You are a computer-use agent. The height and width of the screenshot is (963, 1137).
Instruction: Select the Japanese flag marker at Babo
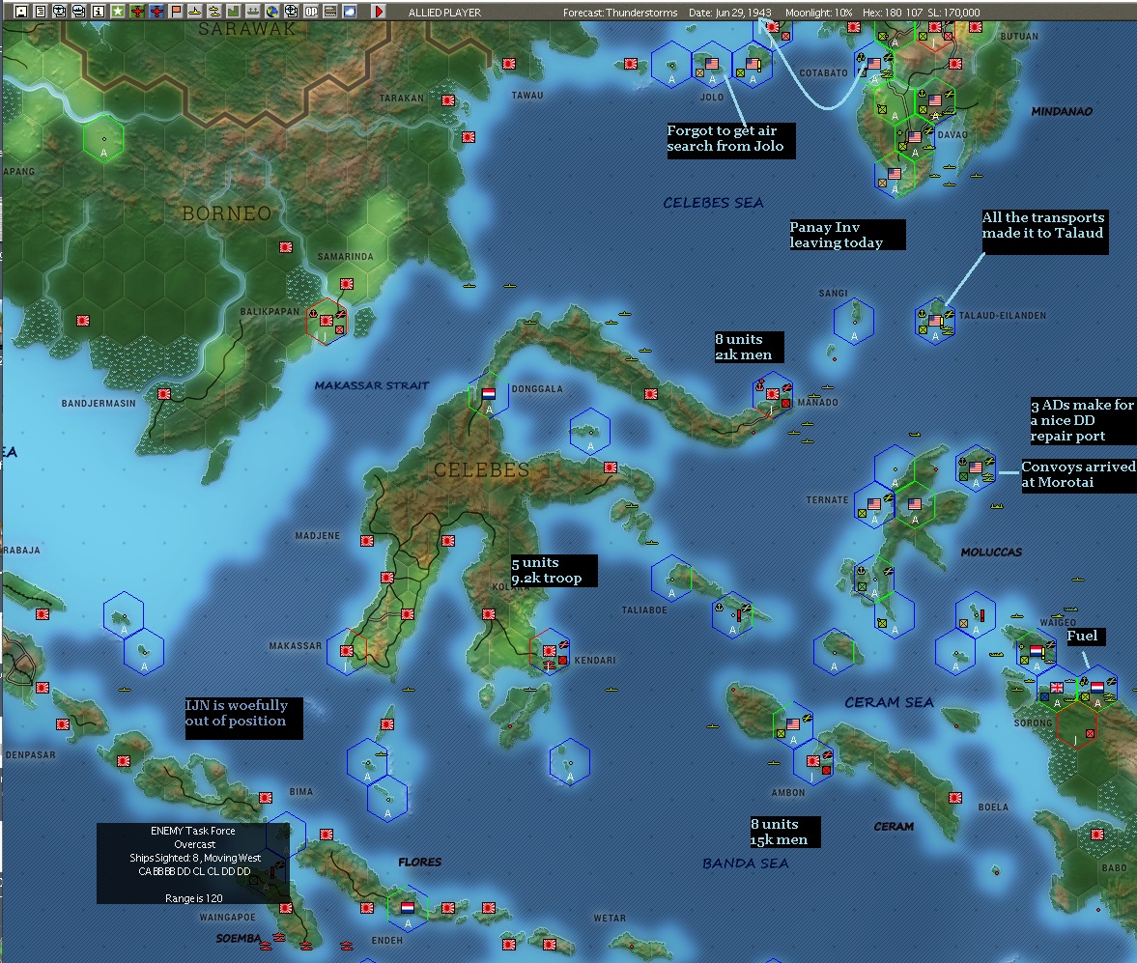coord(1097,835)
